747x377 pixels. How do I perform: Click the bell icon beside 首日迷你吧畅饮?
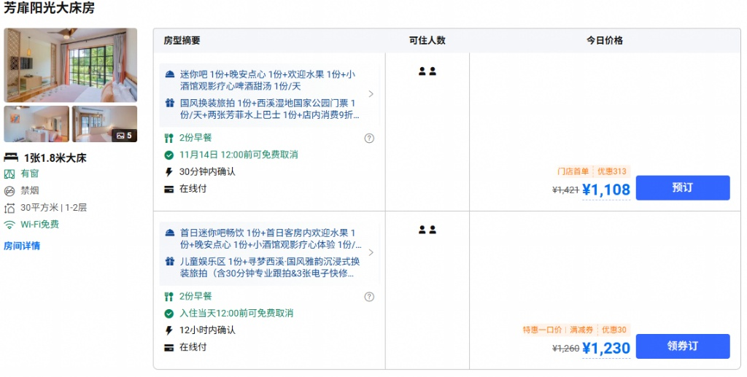click(169, 233)
